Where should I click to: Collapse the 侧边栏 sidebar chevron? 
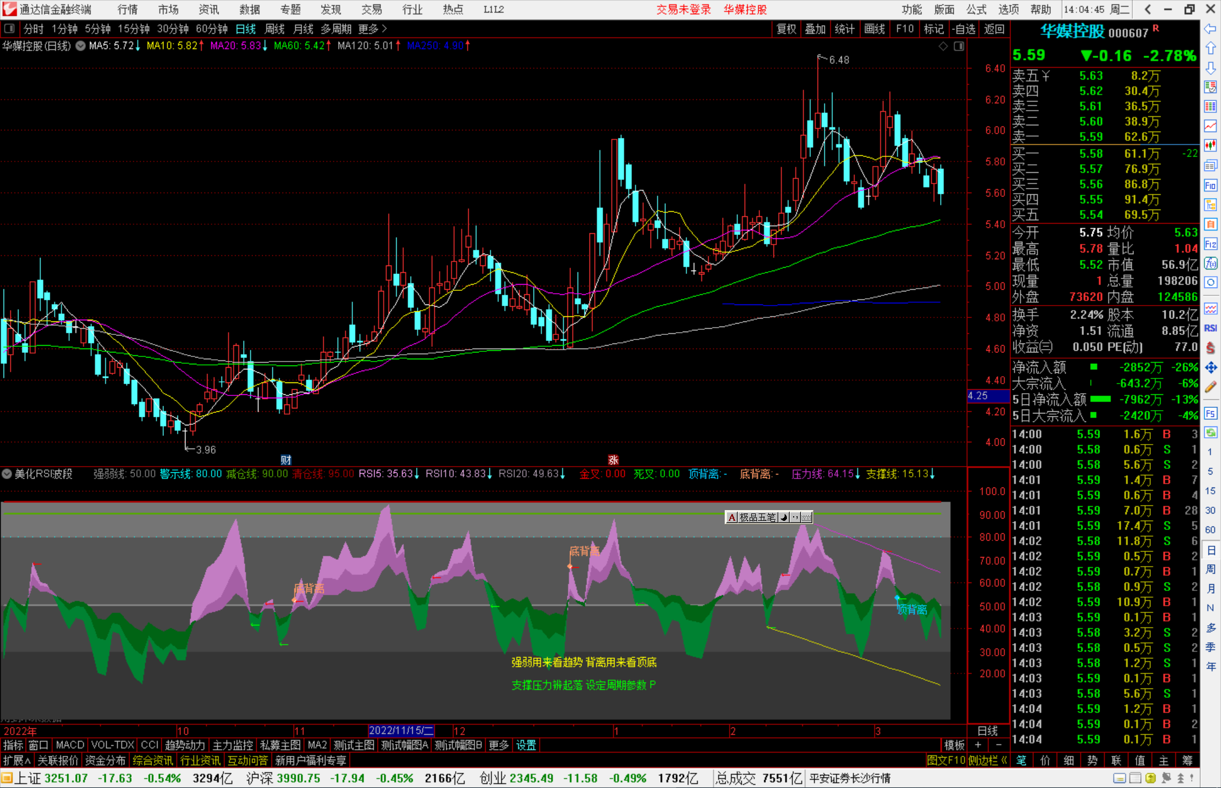tap(1004, 760)
